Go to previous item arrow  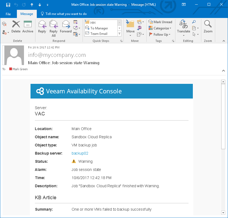(x=32, y=5)
